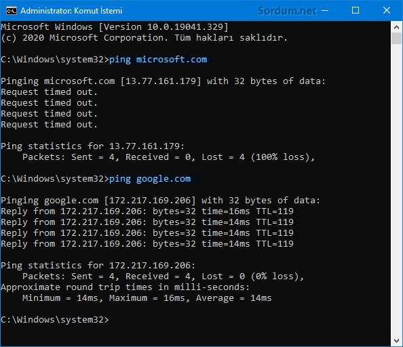The width and height of the screenshot is (403, 347).
Task: Click the 100% loss statistics line
Action: pos(168,157)
